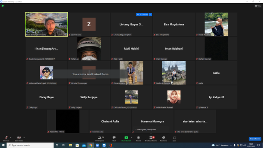Click the 2 unassigned participants tooltip
Screen dimensions: 263x148
151,129
